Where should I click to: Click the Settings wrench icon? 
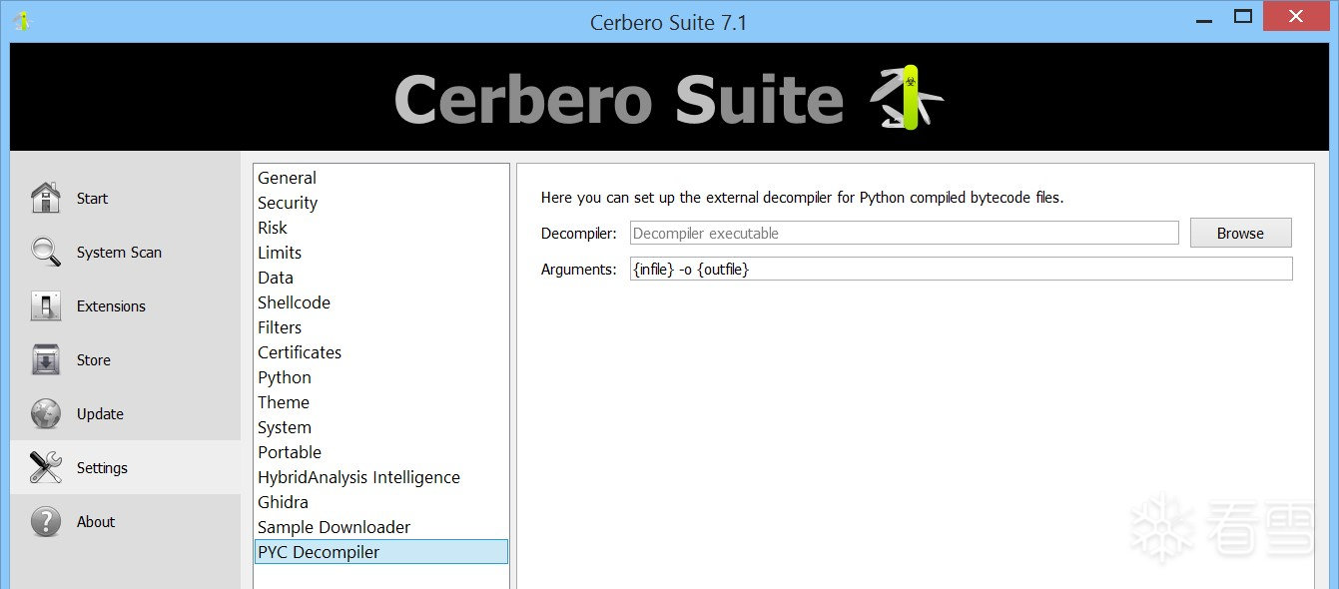[x=46, y=467]
